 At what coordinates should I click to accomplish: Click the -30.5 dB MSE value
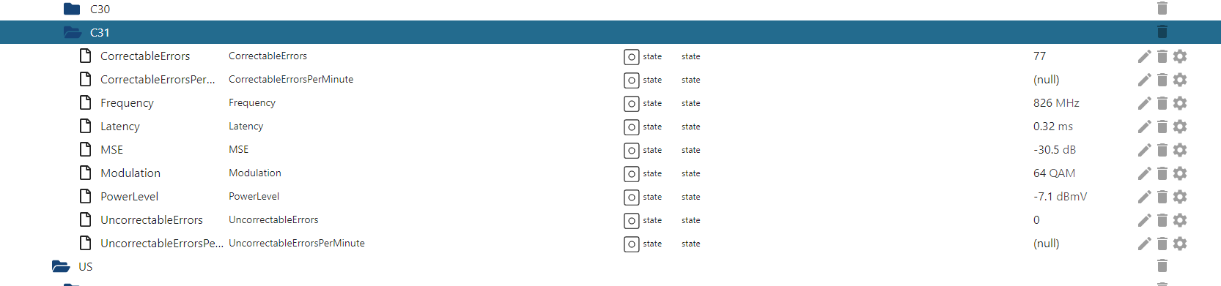1055,150
